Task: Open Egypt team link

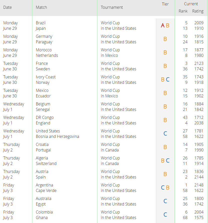Action: (41, 204)
